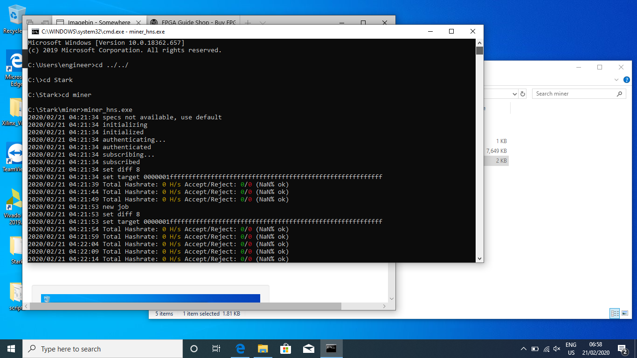Screen dimensions: 637x358
Task: Click the search magnifier in Explorer
Action: point(619,94)
